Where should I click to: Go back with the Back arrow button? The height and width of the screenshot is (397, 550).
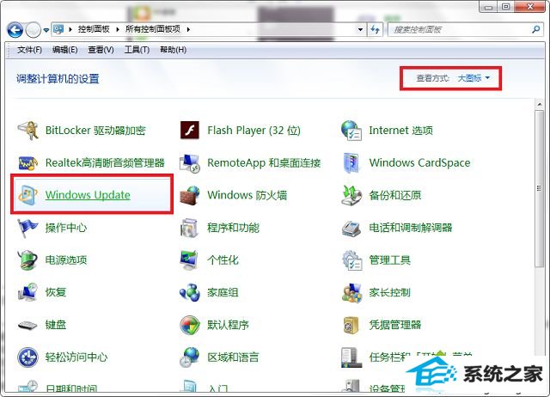tap(15, 30)
